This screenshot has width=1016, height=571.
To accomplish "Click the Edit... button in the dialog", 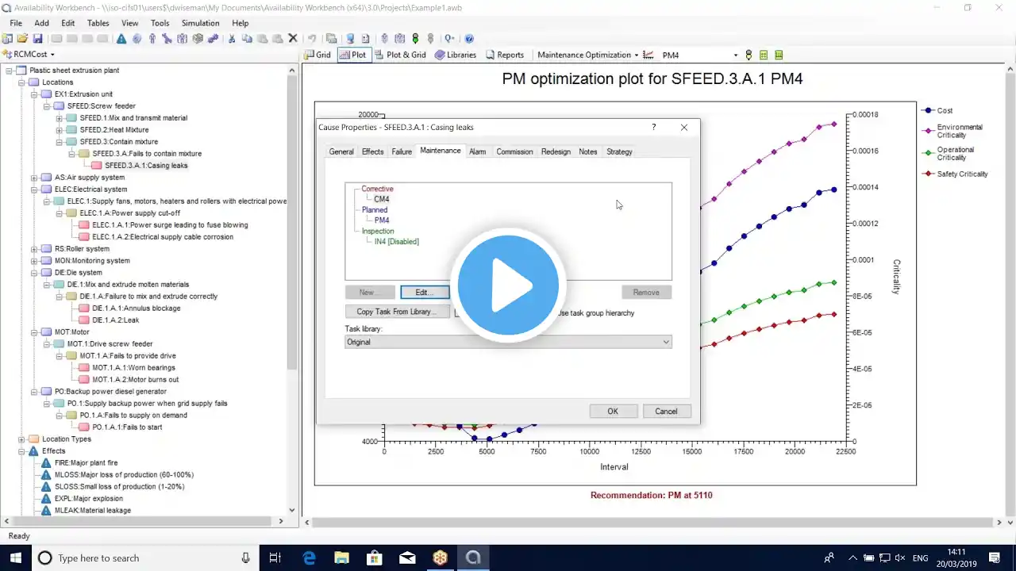I will tap(425, 293).
